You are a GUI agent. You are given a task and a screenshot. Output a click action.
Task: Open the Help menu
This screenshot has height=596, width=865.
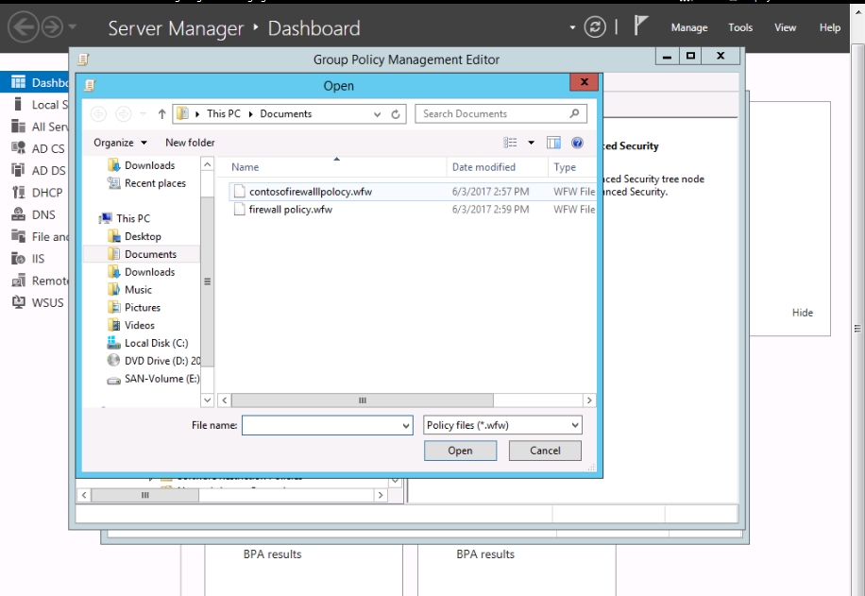pos(830,27)
